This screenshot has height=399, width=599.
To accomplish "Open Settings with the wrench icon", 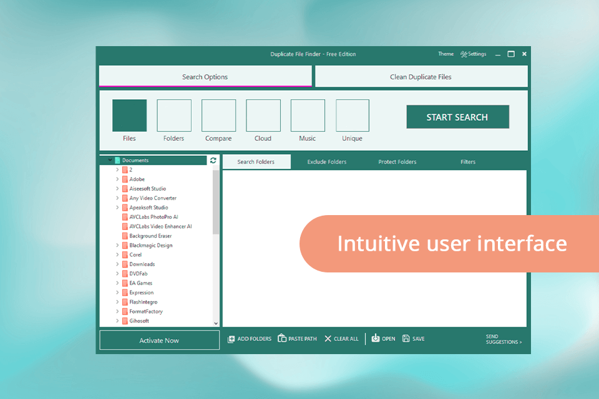I will (464, 54).
